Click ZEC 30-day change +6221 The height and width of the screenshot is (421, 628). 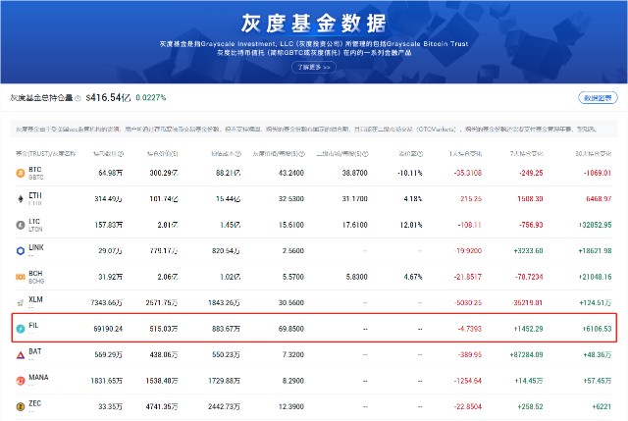tap(602, 407)
